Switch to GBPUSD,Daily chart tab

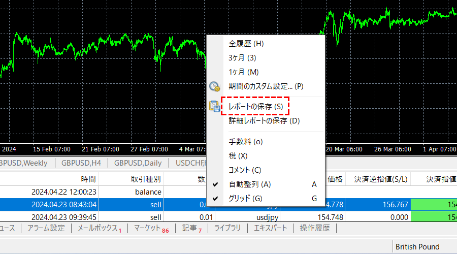pyautogui.click(x=138, y=163)
